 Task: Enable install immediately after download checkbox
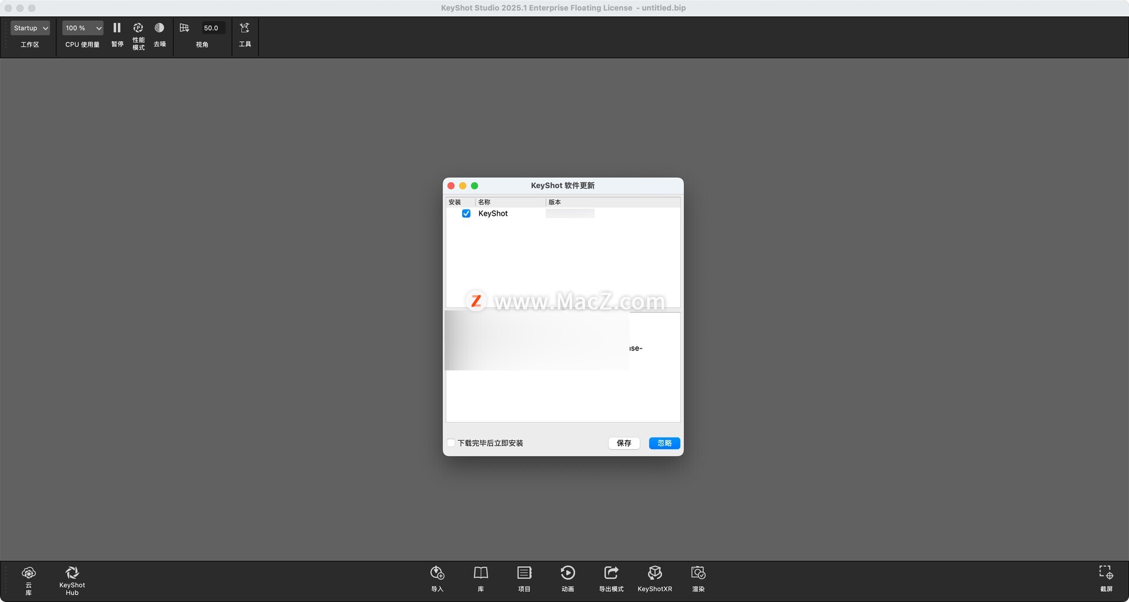(451, 443)
